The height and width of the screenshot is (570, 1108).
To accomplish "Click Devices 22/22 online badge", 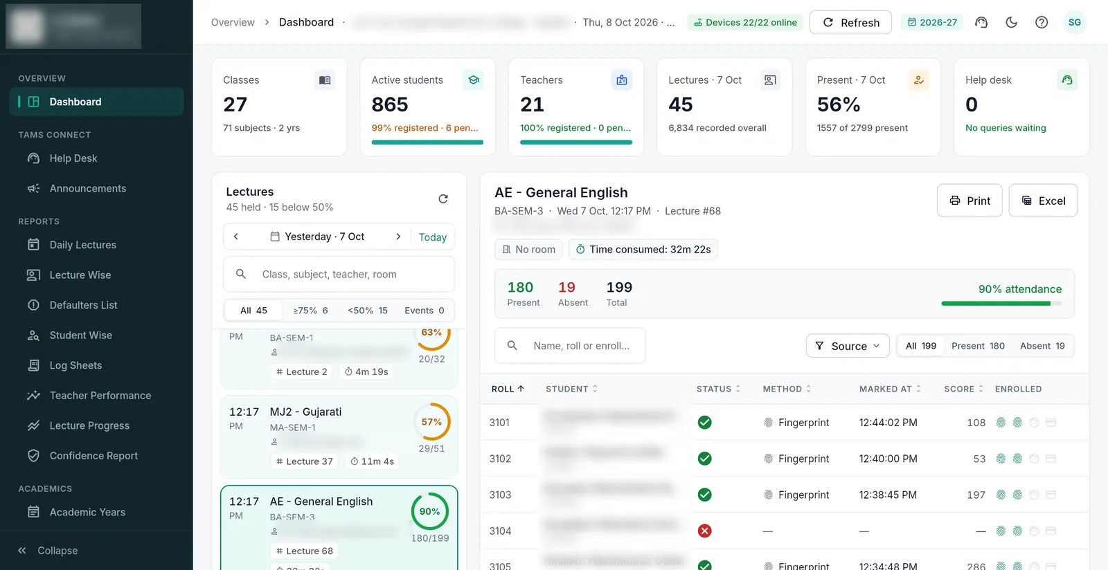I will click(x=745, y=22).
